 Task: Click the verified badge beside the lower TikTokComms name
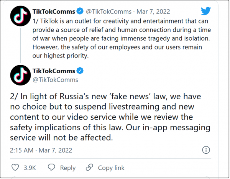tap(80, 71)
